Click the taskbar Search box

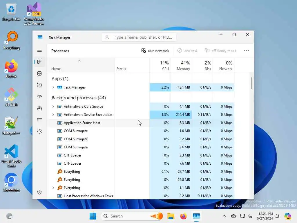tap(132, 216)
